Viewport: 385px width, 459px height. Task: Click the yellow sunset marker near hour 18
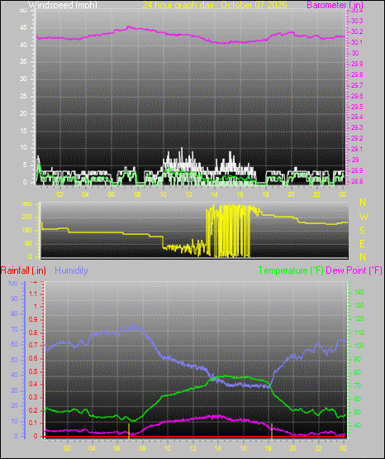[x=272, y=431]
